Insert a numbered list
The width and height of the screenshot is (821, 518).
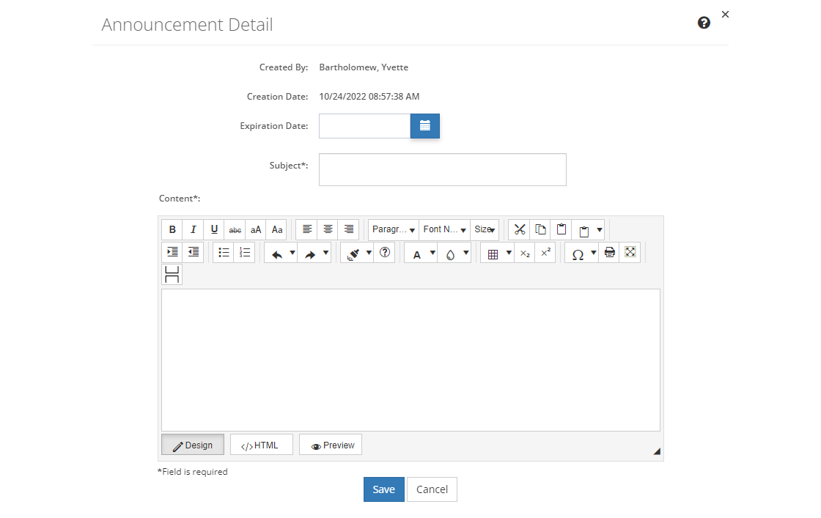point(245,253)
